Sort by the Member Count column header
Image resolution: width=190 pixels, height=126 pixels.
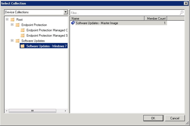(156, 19)
